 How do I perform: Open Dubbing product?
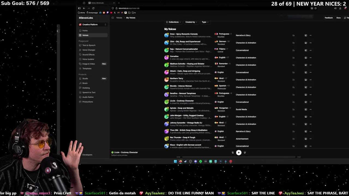[x=92, y=88]
